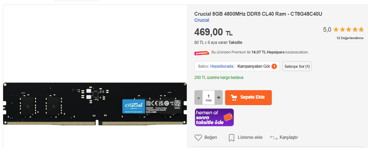Increase quantity with the plus button
This screenshot has height=148, width=368.
pos(219,98)
